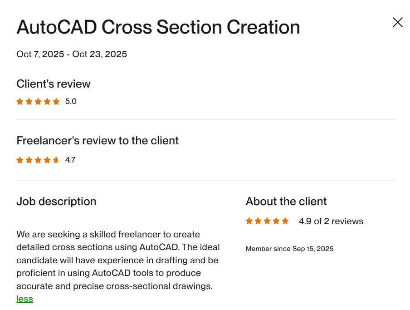Click first star in Client's review rating
The width and height of the screenshot is (410, 310).
tap(20, 102)
